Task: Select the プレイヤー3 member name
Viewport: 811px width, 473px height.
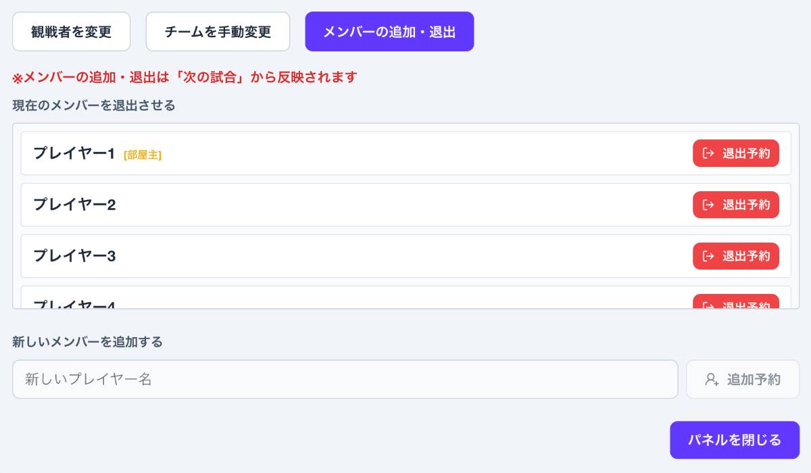Action: pyautogui.click(x=74, y=256)
